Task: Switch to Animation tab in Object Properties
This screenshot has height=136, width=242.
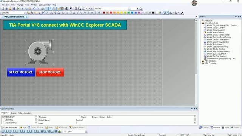Action: pos(27,113)
